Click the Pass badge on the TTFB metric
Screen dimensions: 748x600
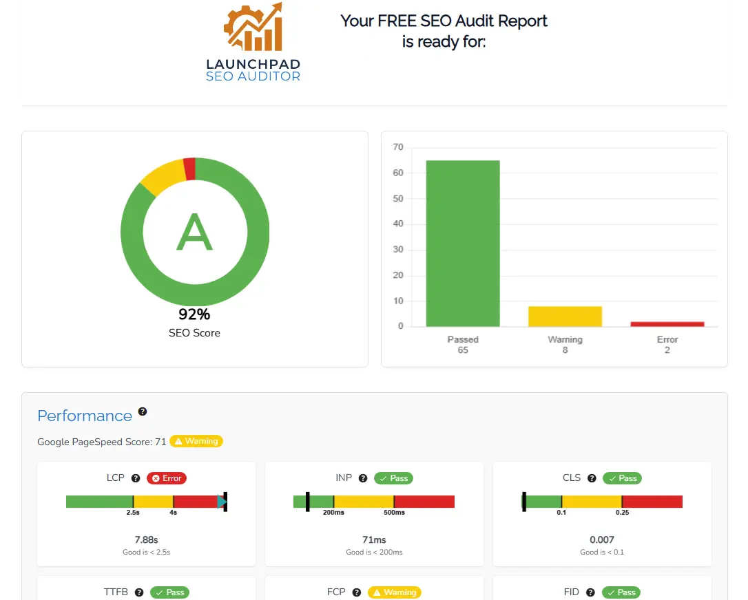[x=169, y=592]
